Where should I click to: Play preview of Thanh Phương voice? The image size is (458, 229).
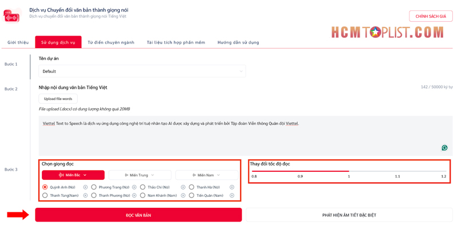pos(134,196)
